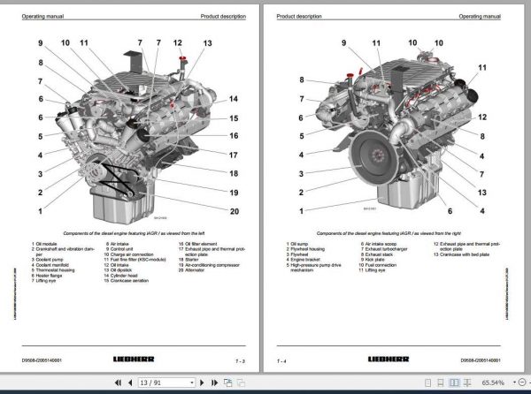The height and width of the screenshot is (394, 531).
Task: Open the zoom level dropdown arrow
Action: (x=514, y=383)
